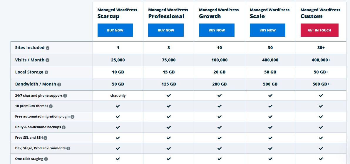Click info icon beside Sites Included
Viewport: 350px width, 164px height.
(48, 48)
